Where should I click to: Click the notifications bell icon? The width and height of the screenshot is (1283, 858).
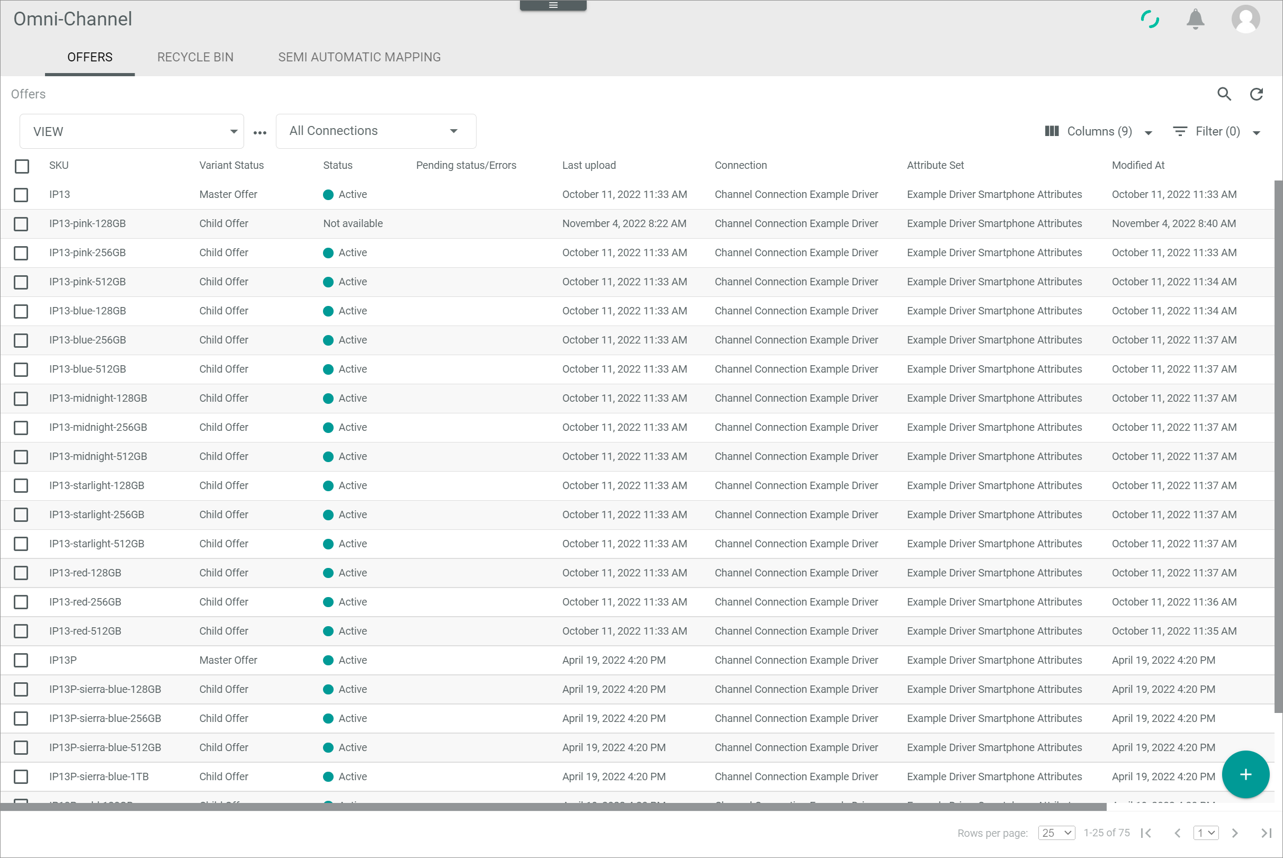[x=1196, y=19]
